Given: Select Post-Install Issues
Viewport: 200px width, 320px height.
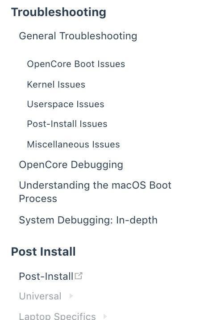Looking at the screenshot, I should (67, 124).
